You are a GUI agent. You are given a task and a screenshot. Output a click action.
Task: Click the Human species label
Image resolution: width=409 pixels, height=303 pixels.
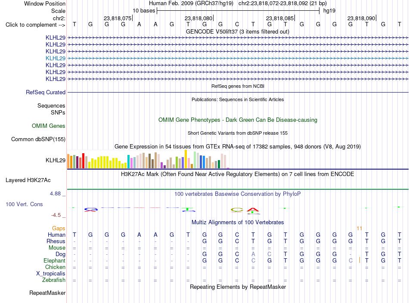tap(56, 235)
